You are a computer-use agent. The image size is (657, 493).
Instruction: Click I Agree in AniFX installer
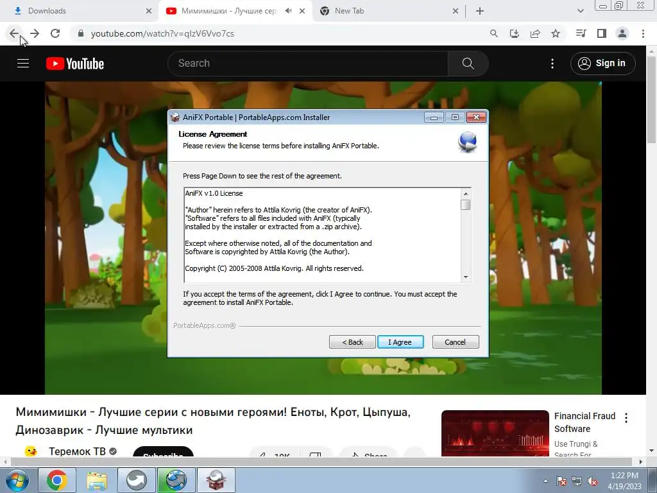pyautogui.click(x=400, y=342)
